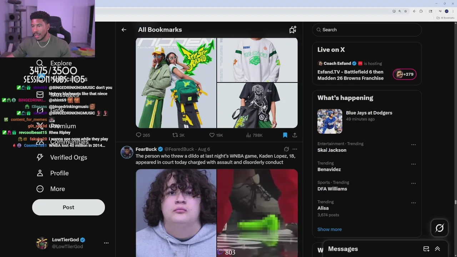Image resolution: width=457 pixels, height=257 pixels.
Task: Open the Chrome Extensions puzzle icon
Action: point(421,11)
